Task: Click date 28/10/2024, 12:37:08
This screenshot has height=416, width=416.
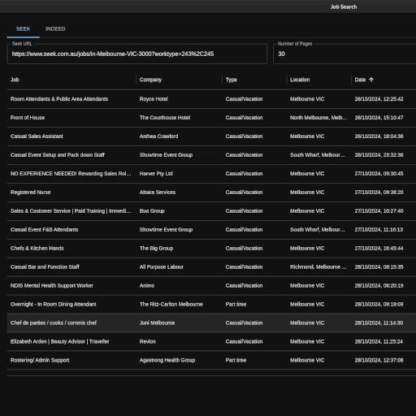Action: pos(379,360)
